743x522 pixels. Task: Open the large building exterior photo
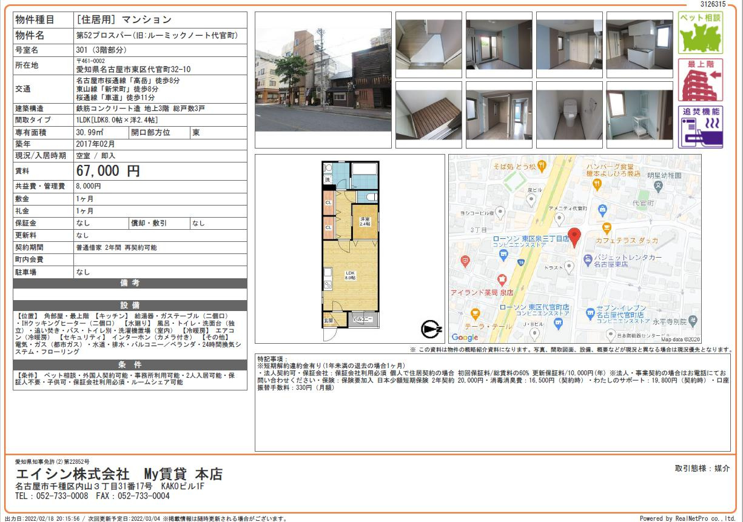[323, 80]
